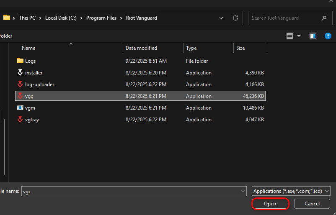Click the Cancel button

(312, 204)
